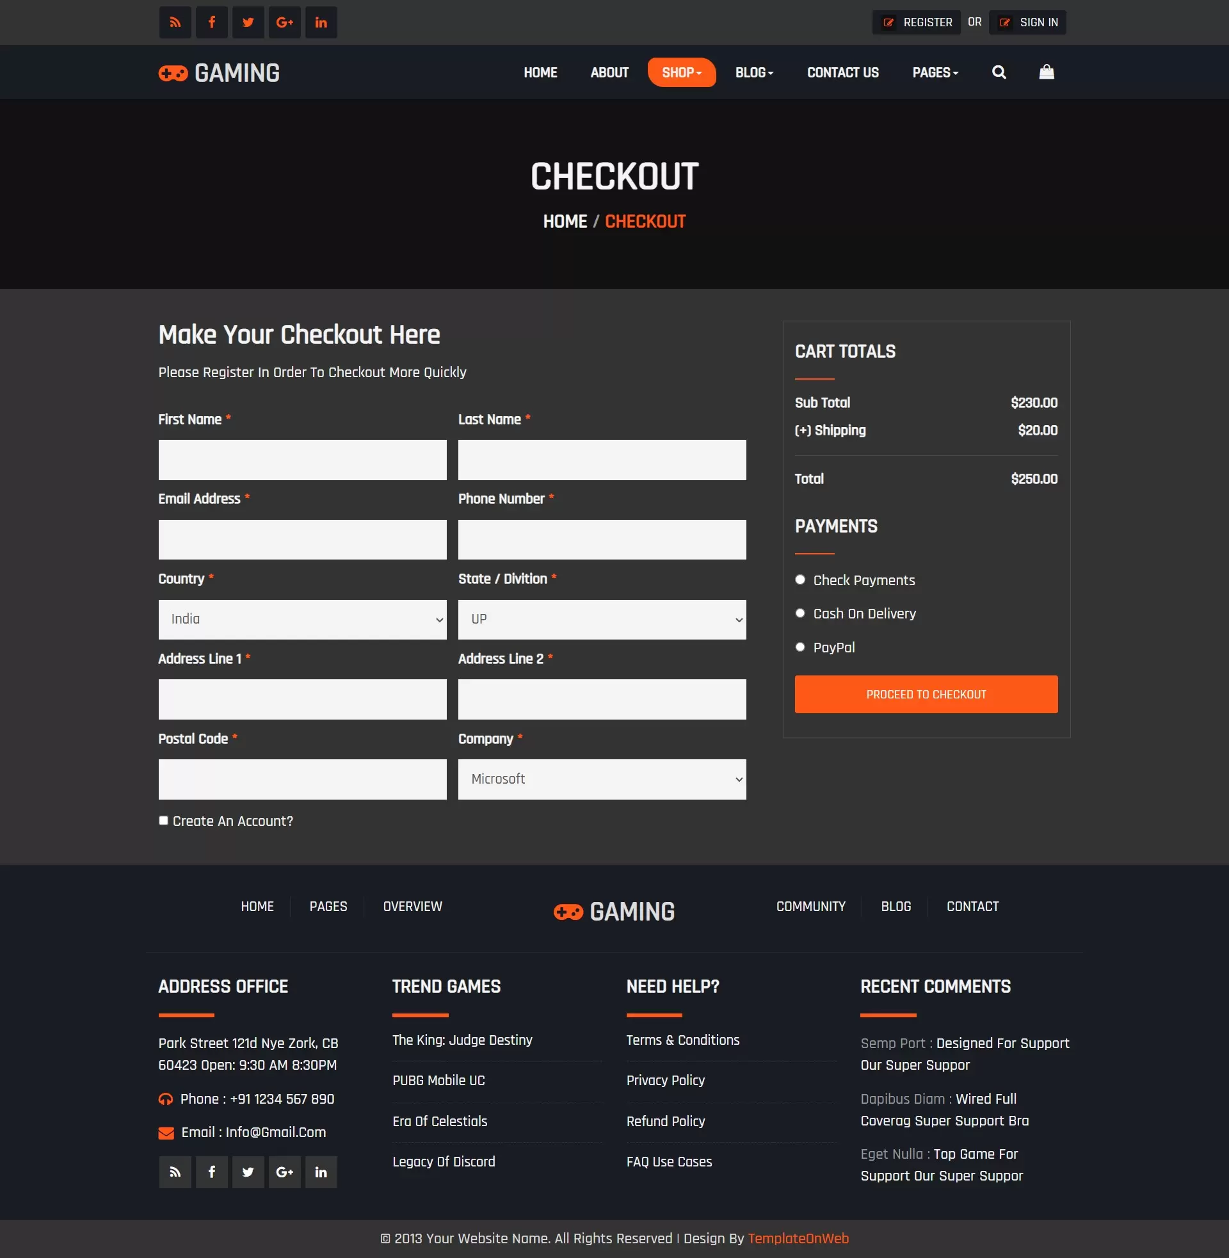Click the Sign In button
Screen dimensions: 1229x1258
[x=1027, y=22]
